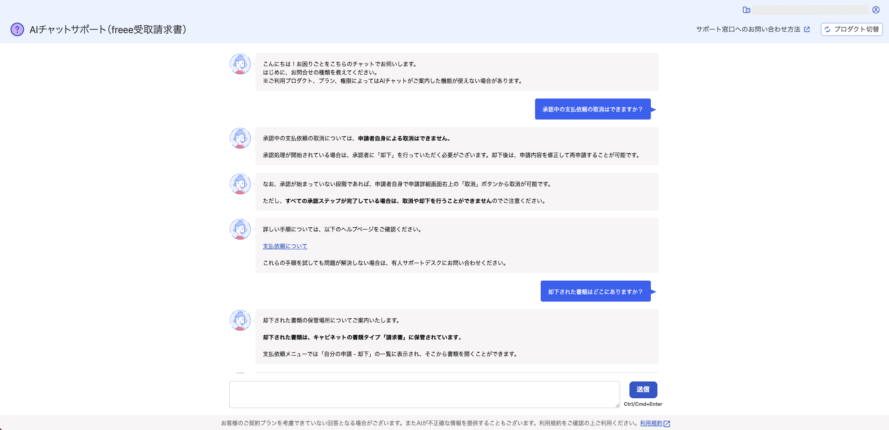Screen dimensions: 889x430
Task: Click the bot avatar beside 申請者自身による取消 message
Action: (x=240, y=138)
